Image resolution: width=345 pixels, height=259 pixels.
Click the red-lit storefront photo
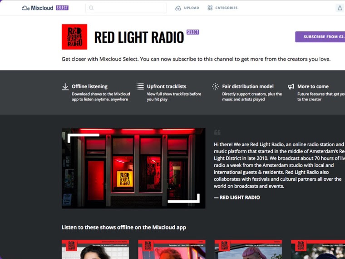pos(133,168)
